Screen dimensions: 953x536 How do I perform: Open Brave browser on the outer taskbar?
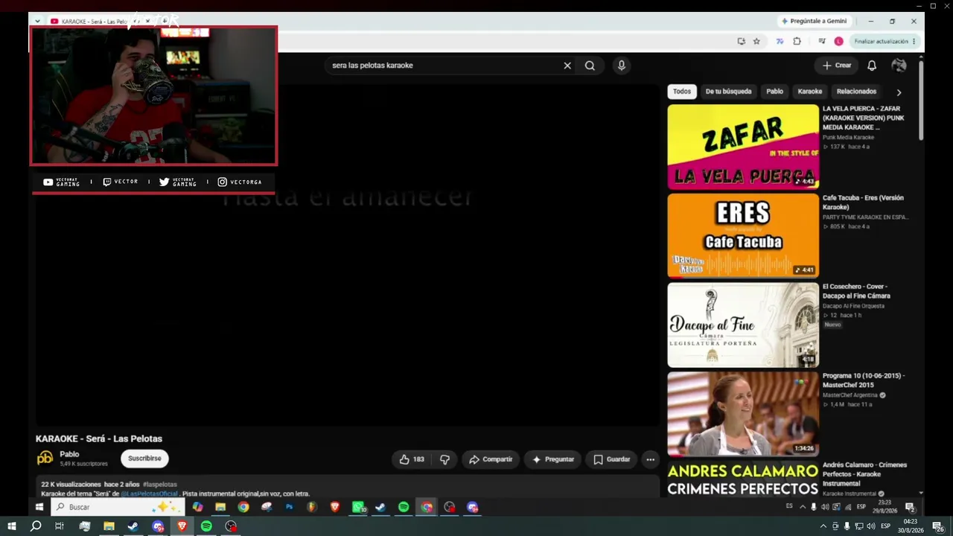click(x=182, y=526)
